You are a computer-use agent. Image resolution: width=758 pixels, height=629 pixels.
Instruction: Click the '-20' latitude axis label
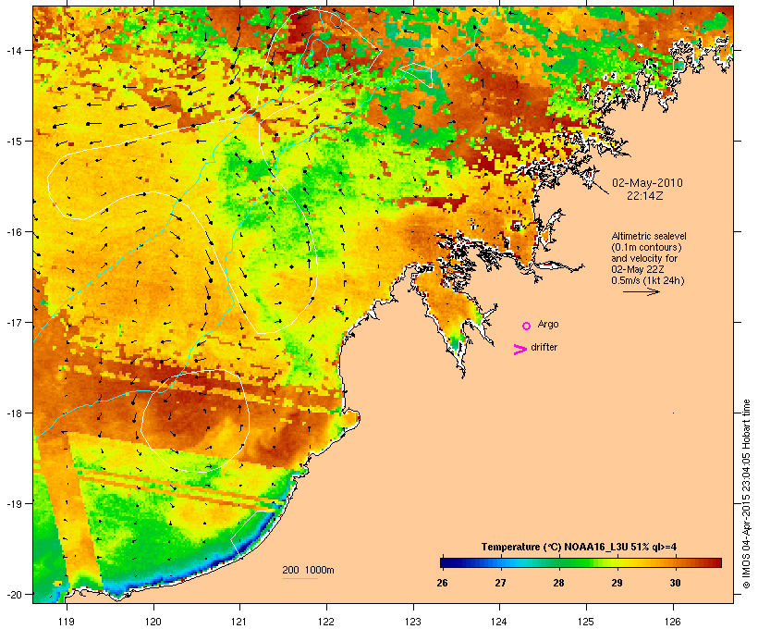click(x=14, y=594)
